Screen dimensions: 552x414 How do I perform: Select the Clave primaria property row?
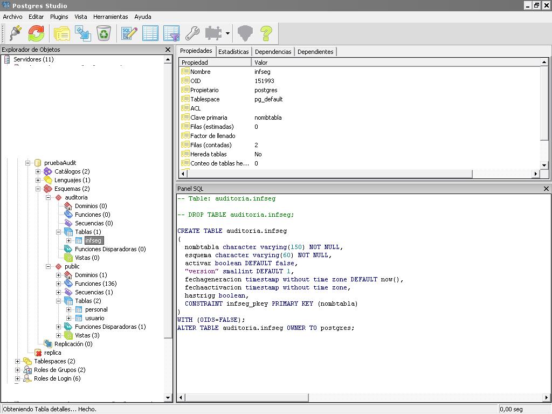360,118
